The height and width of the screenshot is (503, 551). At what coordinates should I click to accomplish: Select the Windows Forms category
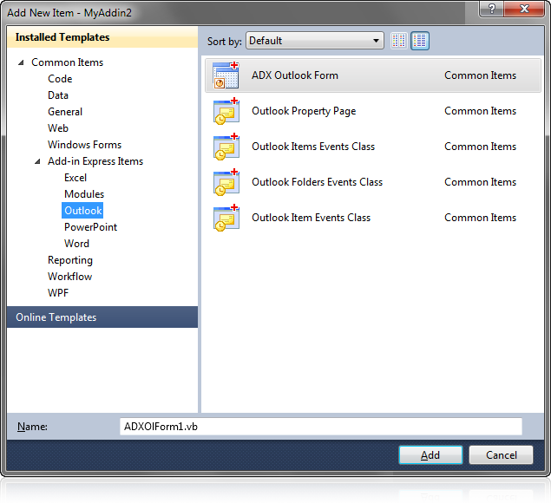tap(85, 145)
